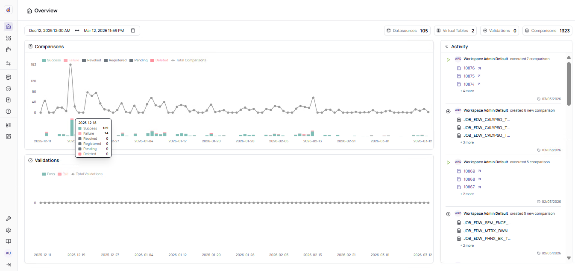Open the JOB_EDW_CALYPSO_T link in Activity
The width and height of the screenshot is (575, 271).
coord(487,120)
